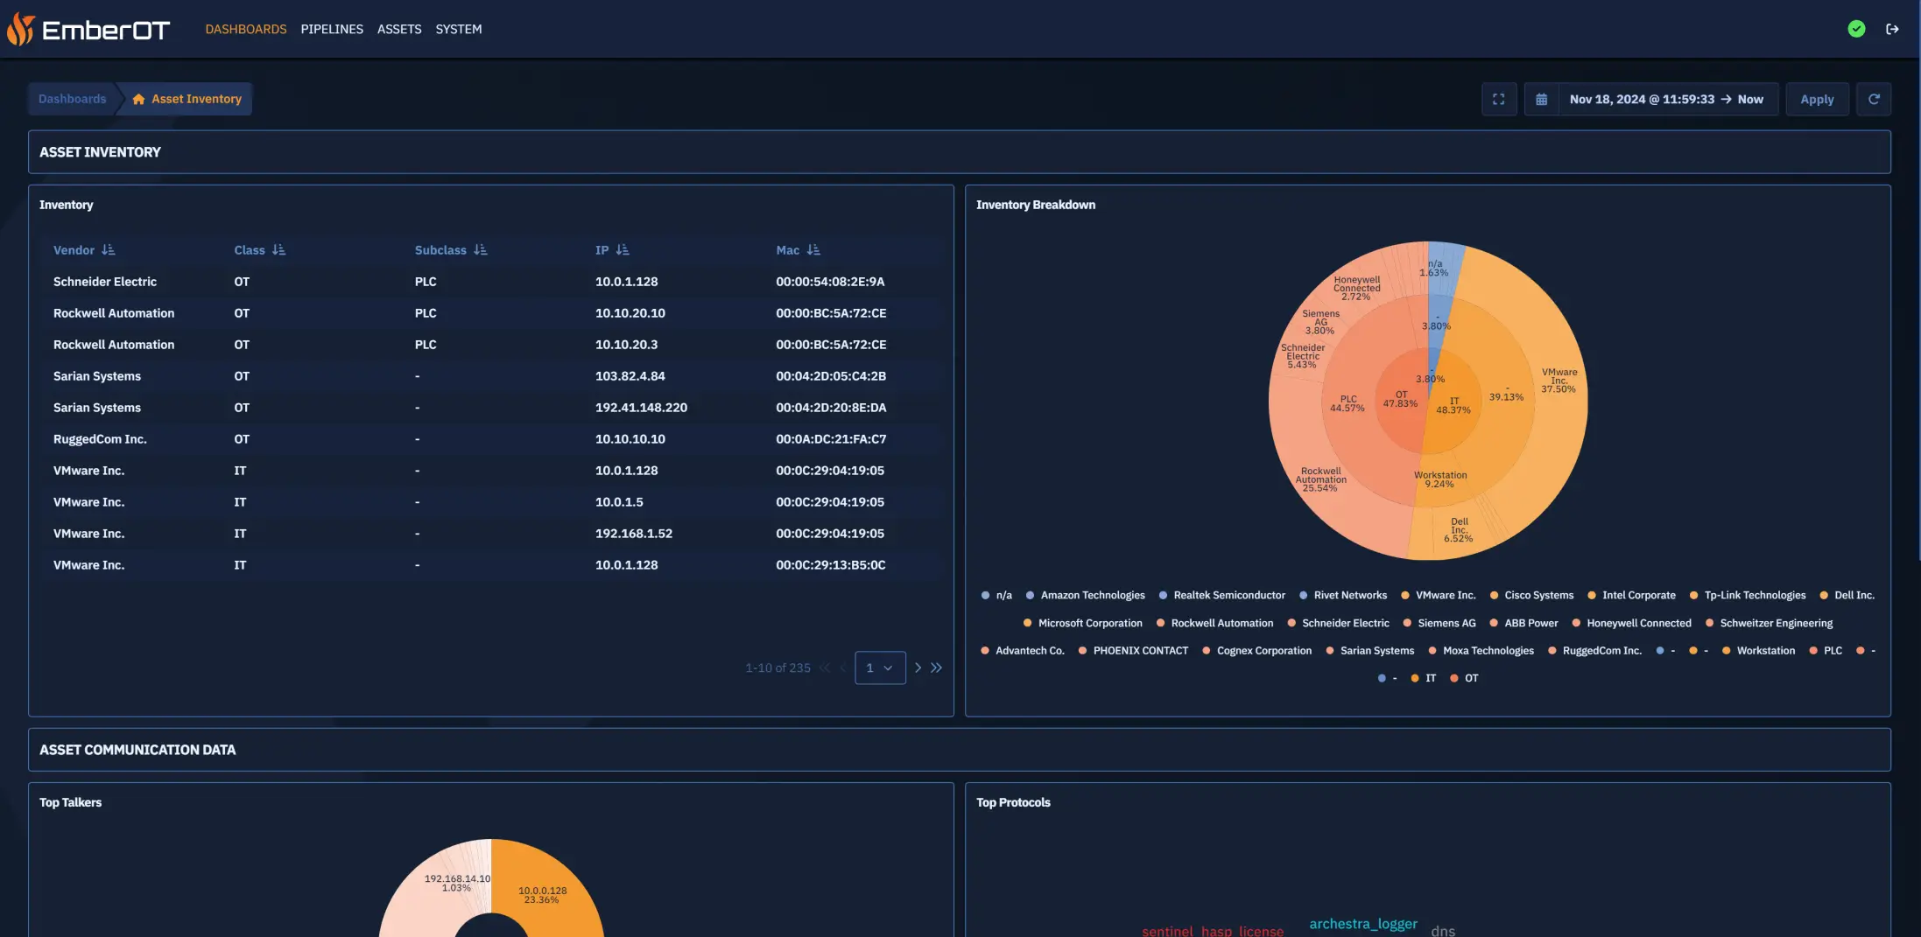
Task: Sort inventory by Mac column icon
Action: 813,250
